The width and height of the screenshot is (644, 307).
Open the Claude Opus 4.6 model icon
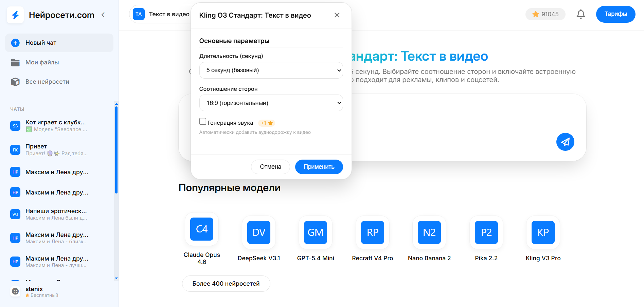click(x=202, y=229)
